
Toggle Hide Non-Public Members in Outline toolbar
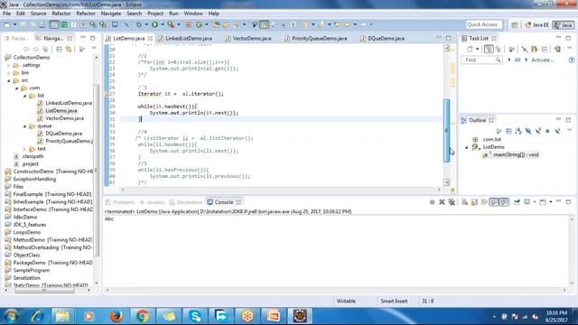[x=547, y=131]
